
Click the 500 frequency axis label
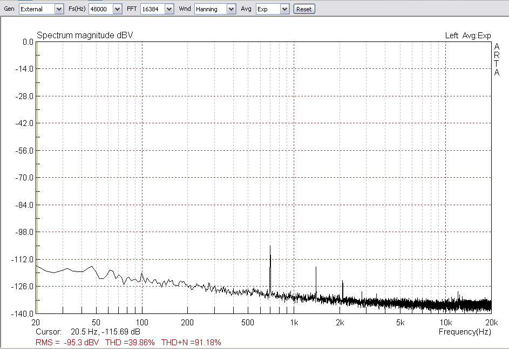pyautogui.click(x=248, y=323)
